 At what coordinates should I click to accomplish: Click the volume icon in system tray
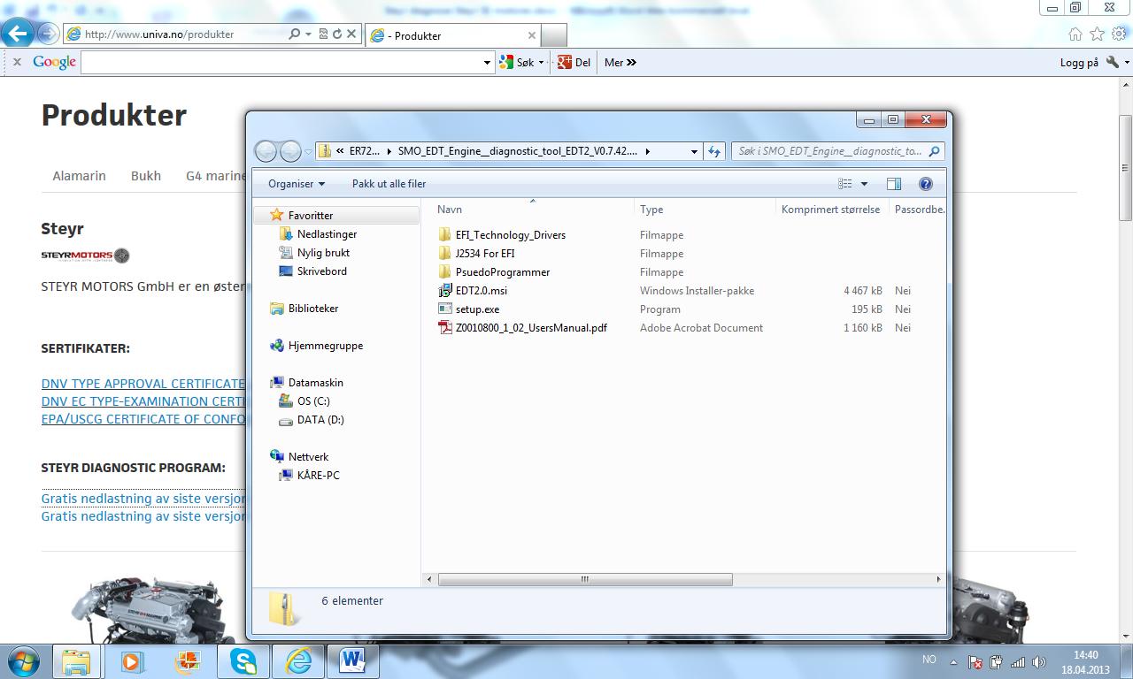(1039, 662)
